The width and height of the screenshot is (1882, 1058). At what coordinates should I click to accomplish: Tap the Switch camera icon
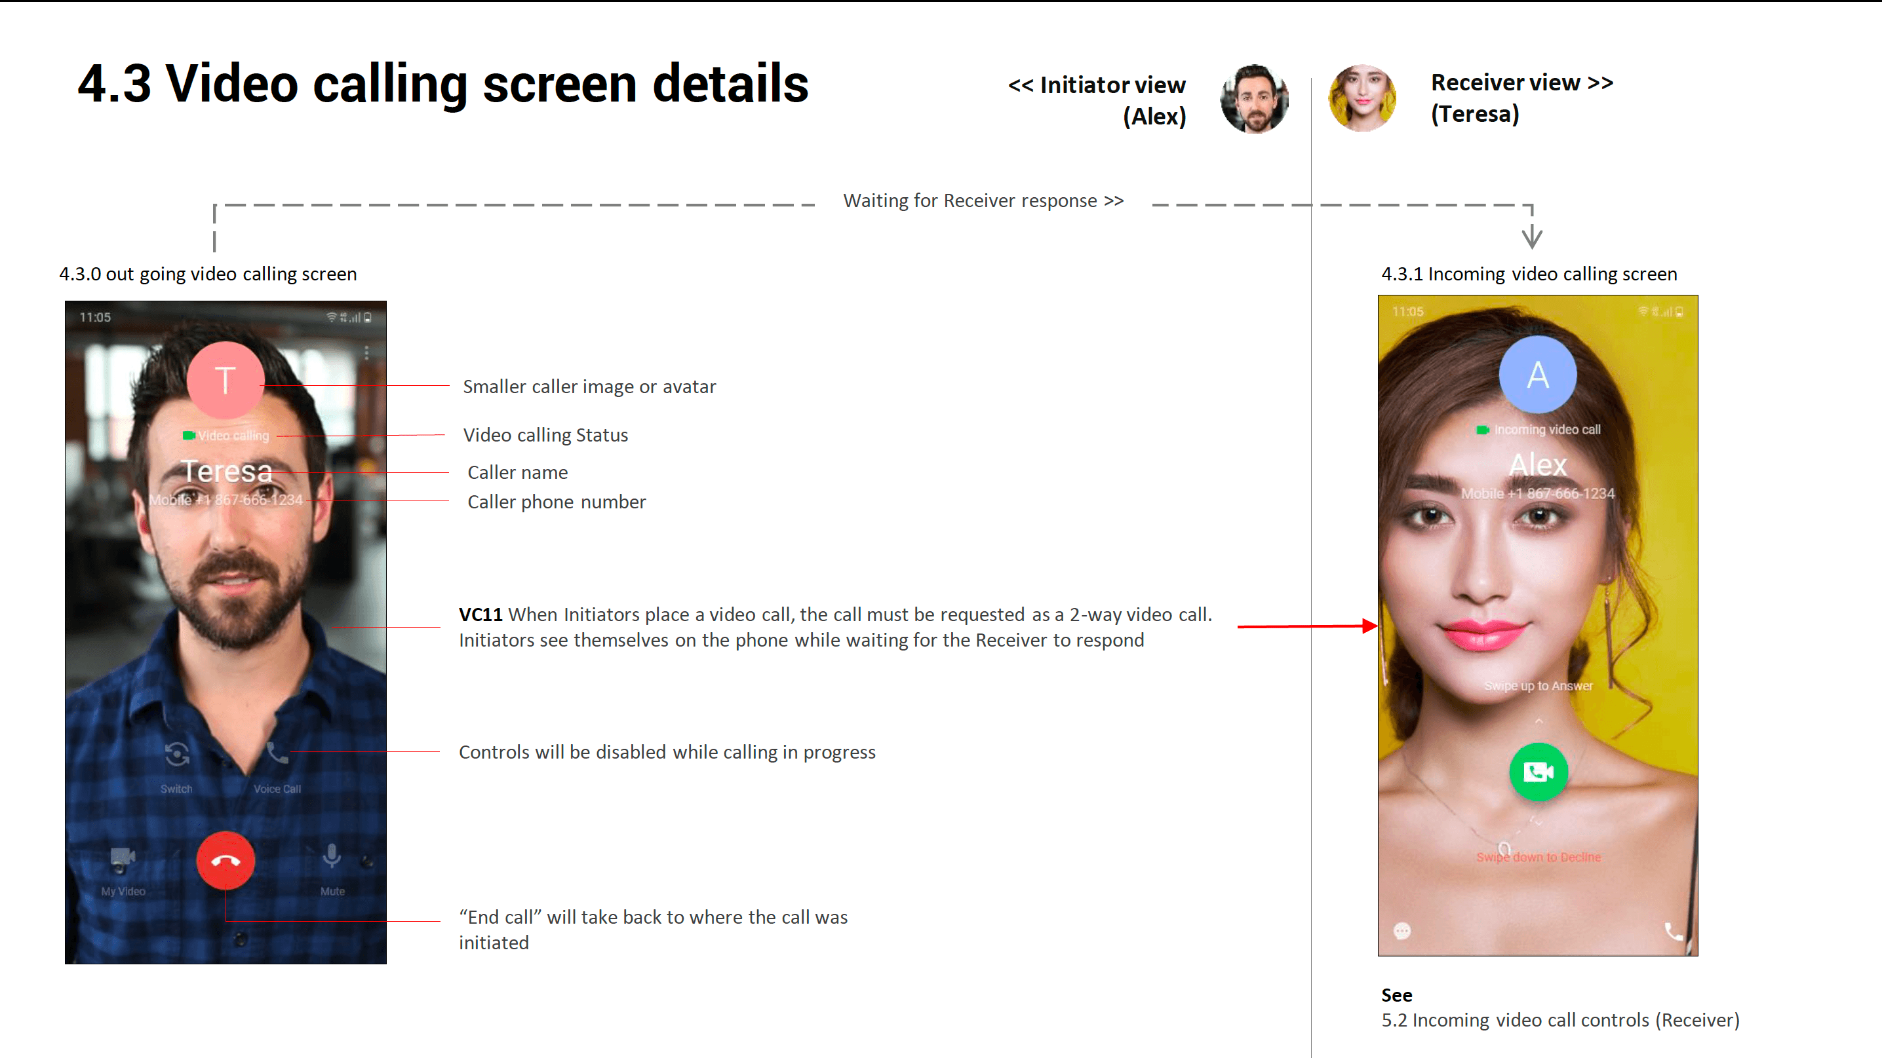click(x=177, y=754)
